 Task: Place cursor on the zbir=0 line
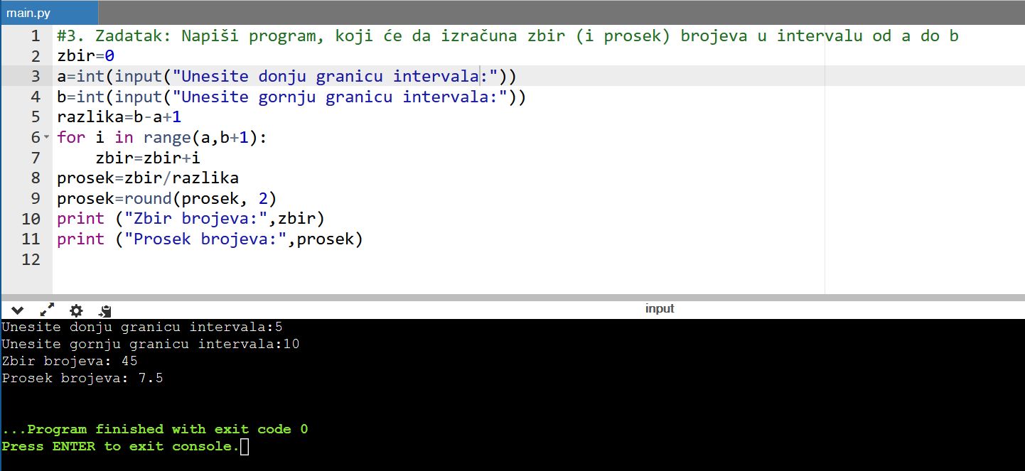(86, 56)
